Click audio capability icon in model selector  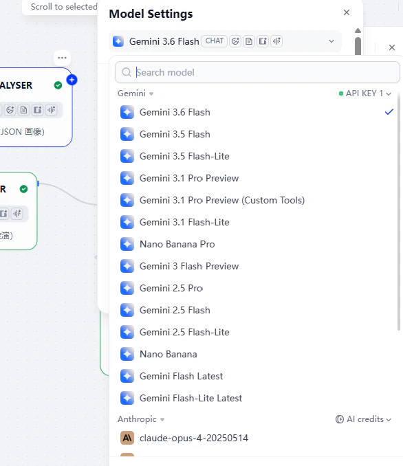point(276,41)
